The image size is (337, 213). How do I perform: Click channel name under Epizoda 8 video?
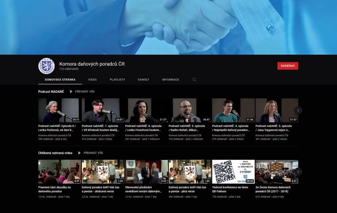point(54,135)
